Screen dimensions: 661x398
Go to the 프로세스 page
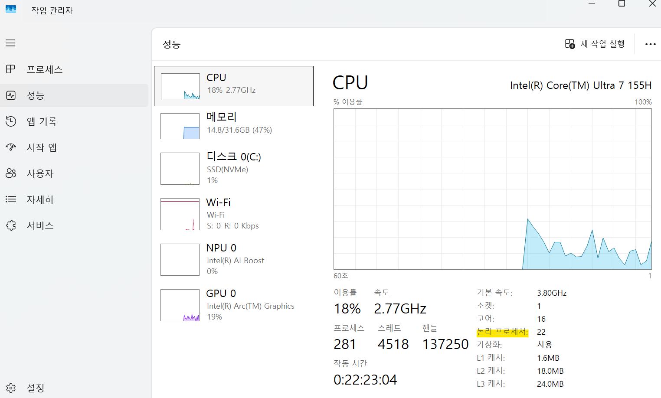coord(74,69)
